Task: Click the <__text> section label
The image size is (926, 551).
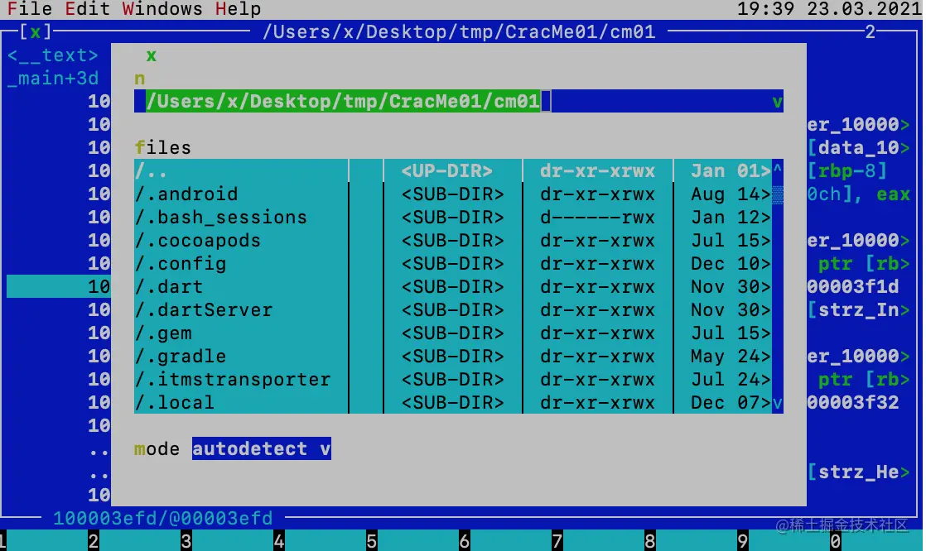Action: coord(52,55)
